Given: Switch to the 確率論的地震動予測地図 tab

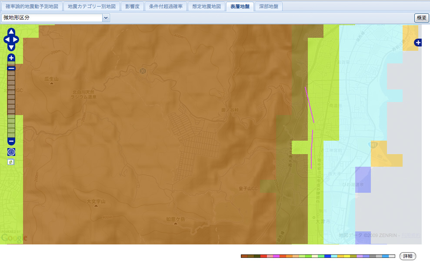Looking at the screenshot, I should (32, 7).
